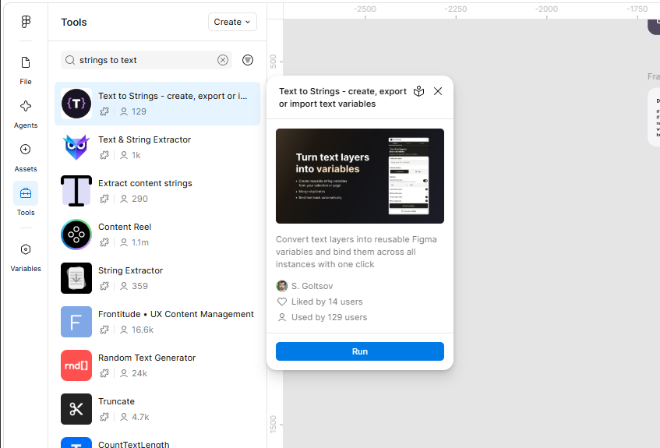The image size is (660, 448).
Task: Run the Text to Strings plugin
Action: coord(360,351)
